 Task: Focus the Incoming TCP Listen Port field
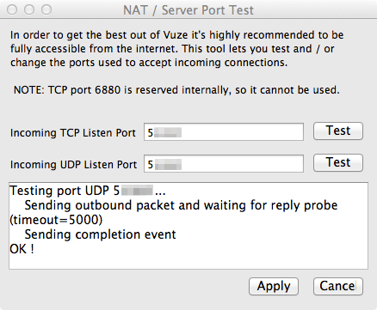(224, 132)
